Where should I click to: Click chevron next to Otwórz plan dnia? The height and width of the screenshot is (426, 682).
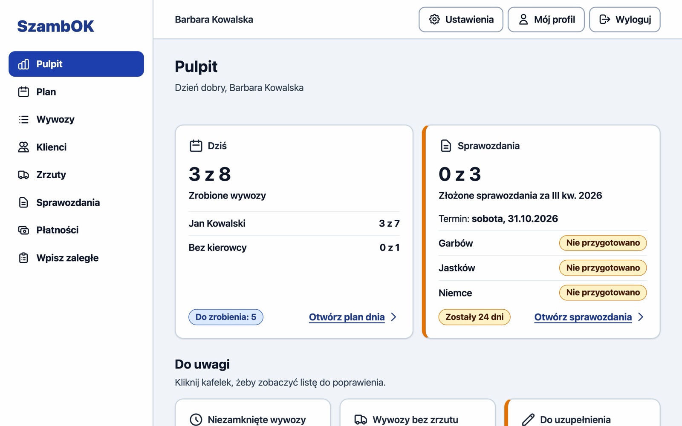(x=393, y=317)
